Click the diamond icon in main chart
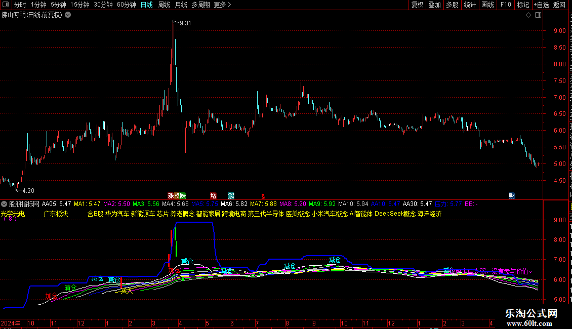Image resolution: width=572 pixels, height=329 pixels. (x=528, y=15)
